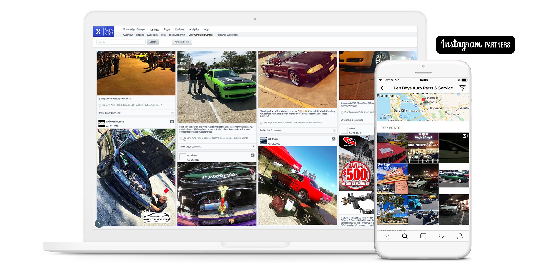Tap the Instagram home icon
The width and height of the screenshot is (552, 263).
tap(386, 236)
